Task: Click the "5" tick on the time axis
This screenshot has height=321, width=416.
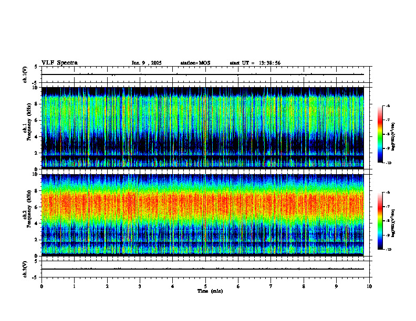Action: pos(205,286)
